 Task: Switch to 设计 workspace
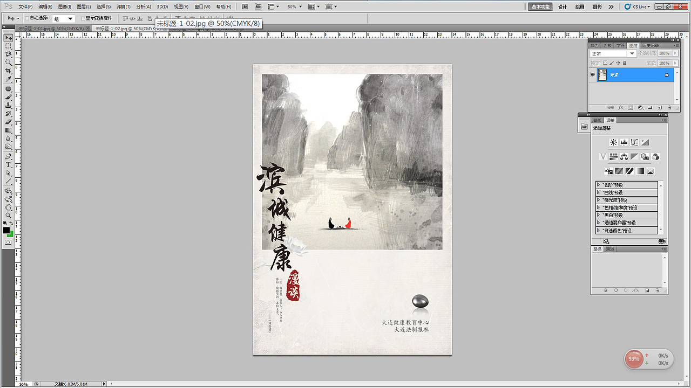click(563, 6)
